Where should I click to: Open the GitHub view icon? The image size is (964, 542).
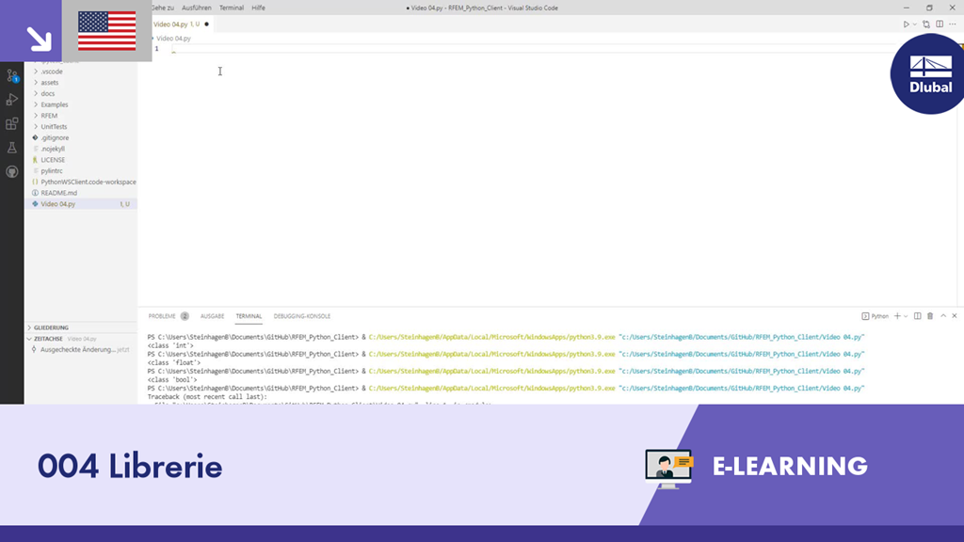12,172
